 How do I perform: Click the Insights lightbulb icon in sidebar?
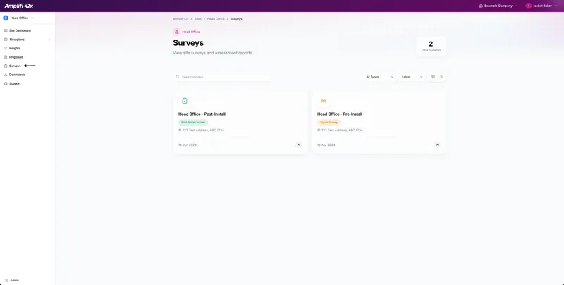click(6, 48)
